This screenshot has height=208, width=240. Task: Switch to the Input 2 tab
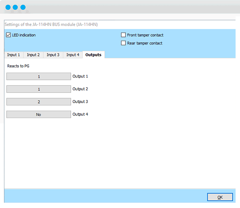click(x=33, y=55)
